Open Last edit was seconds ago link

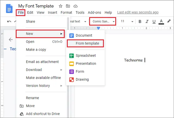click(x=138, y=12)
